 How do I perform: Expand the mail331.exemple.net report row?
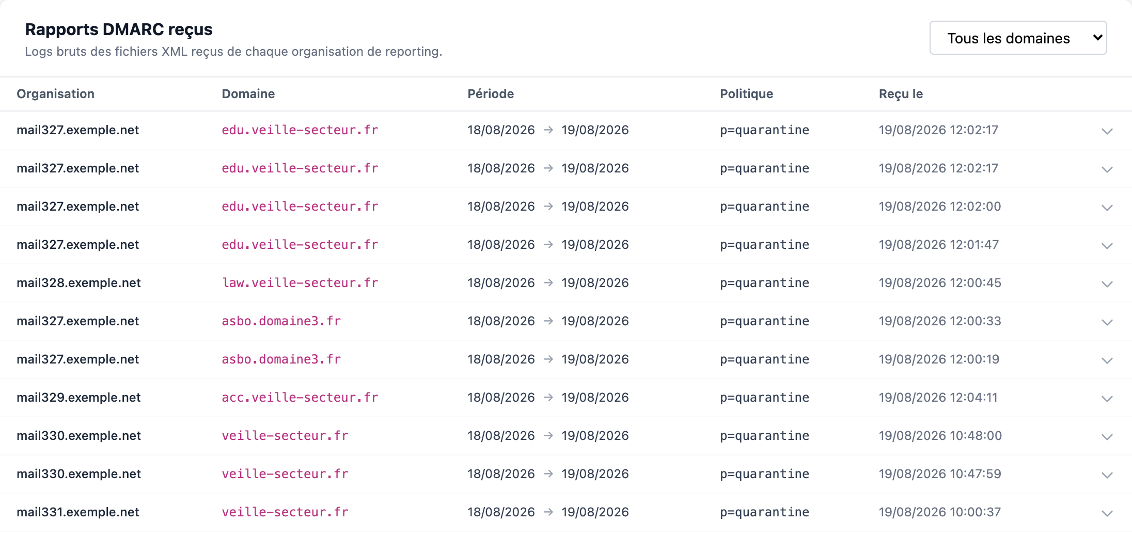(x=1107, y=513)
